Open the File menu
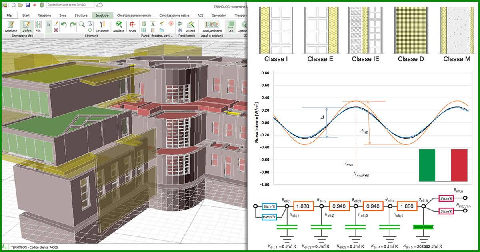 click(9, 15)
